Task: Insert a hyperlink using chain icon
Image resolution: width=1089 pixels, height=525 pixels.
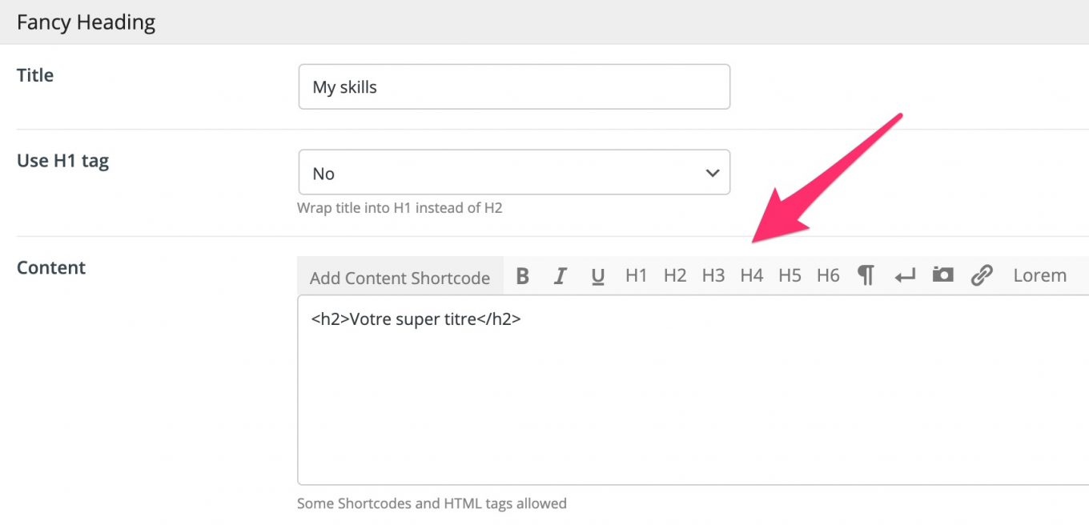Action: pyautogui.click(x=981, y=276)
